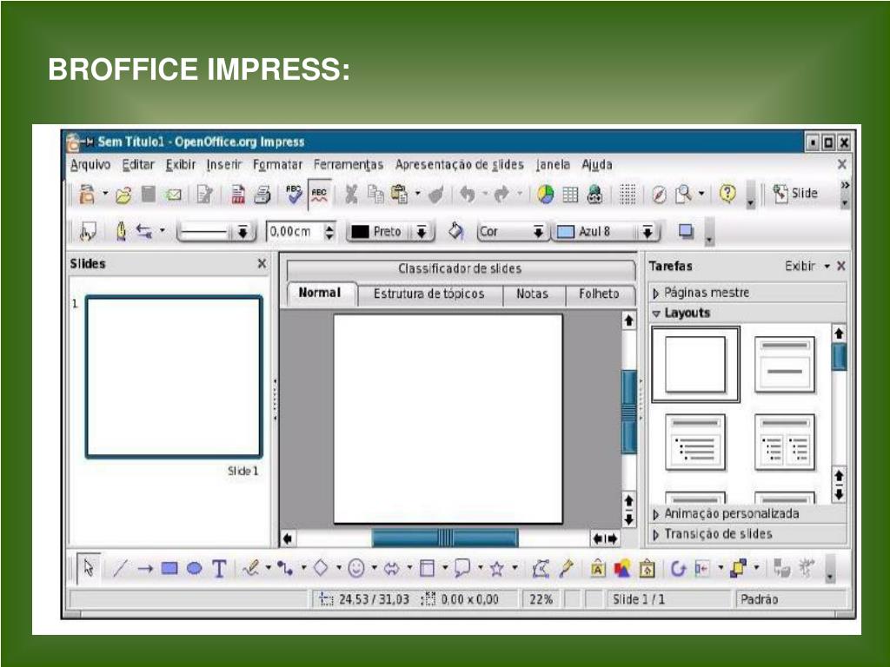Image resolution: width=890 pixels, height=667 pixels.
Task: Open the Apresentação de slides menu
Action: 459,164
